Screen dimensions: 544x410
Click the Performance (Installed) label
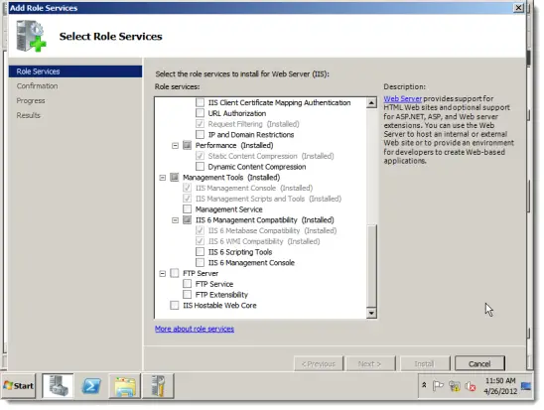pyautogui.click(x=234, y=145)
